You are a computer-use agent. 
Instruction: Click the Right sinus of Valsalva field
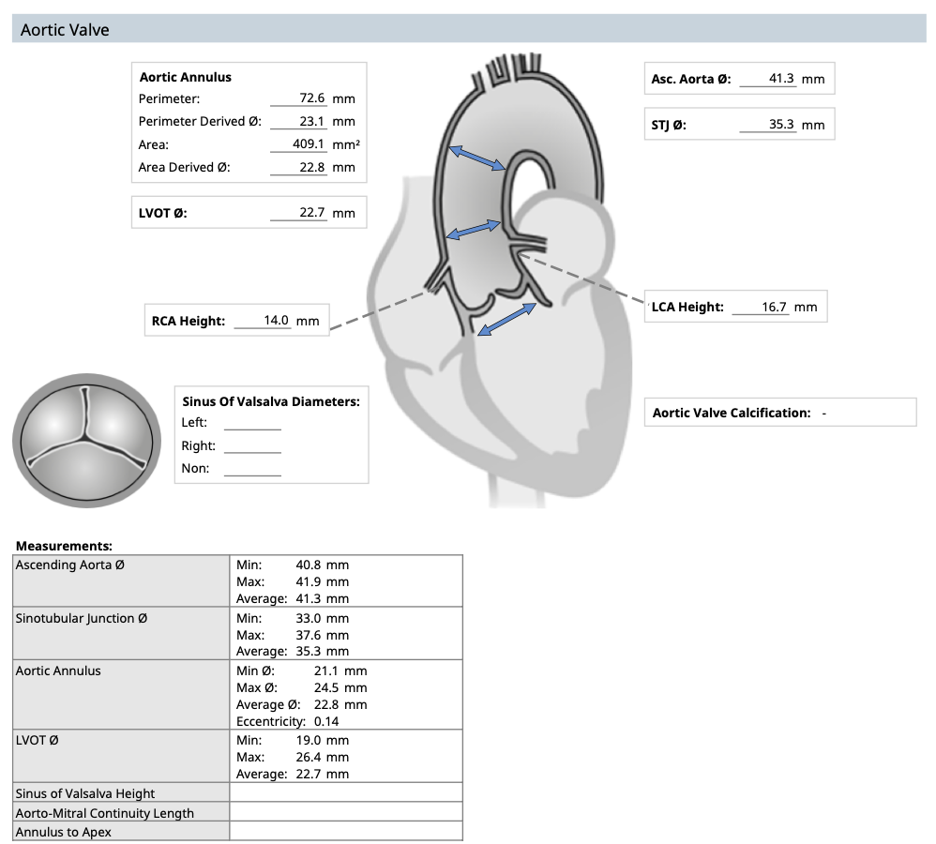coord(252,446)
